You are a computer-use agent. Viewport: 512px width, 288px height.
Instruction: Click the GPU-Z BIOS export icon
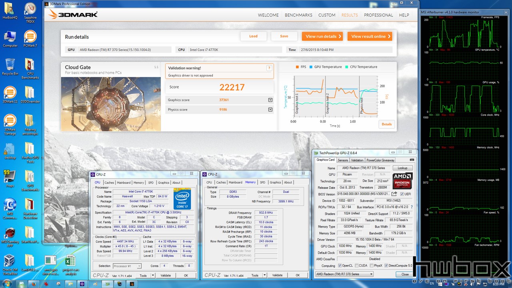[394, 194]
